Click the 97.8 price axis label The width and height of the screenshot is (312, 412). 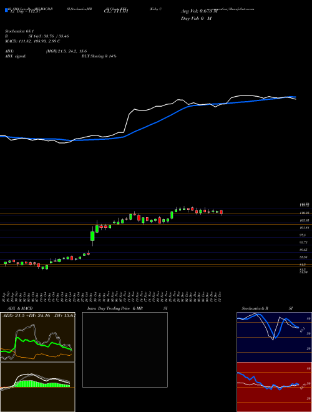(x=303, y=235)
